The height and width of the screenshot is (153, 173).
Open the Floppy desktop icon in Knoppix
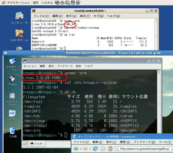point(12,80)
